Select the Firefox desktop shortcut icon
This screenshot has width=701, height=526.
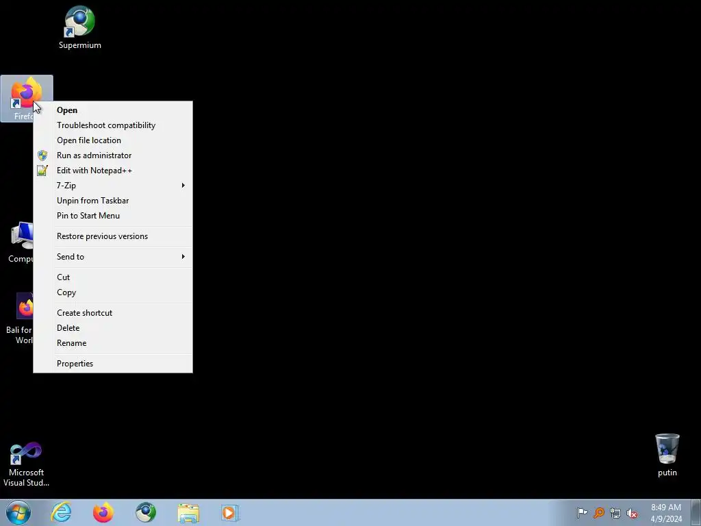click(27, 92)
